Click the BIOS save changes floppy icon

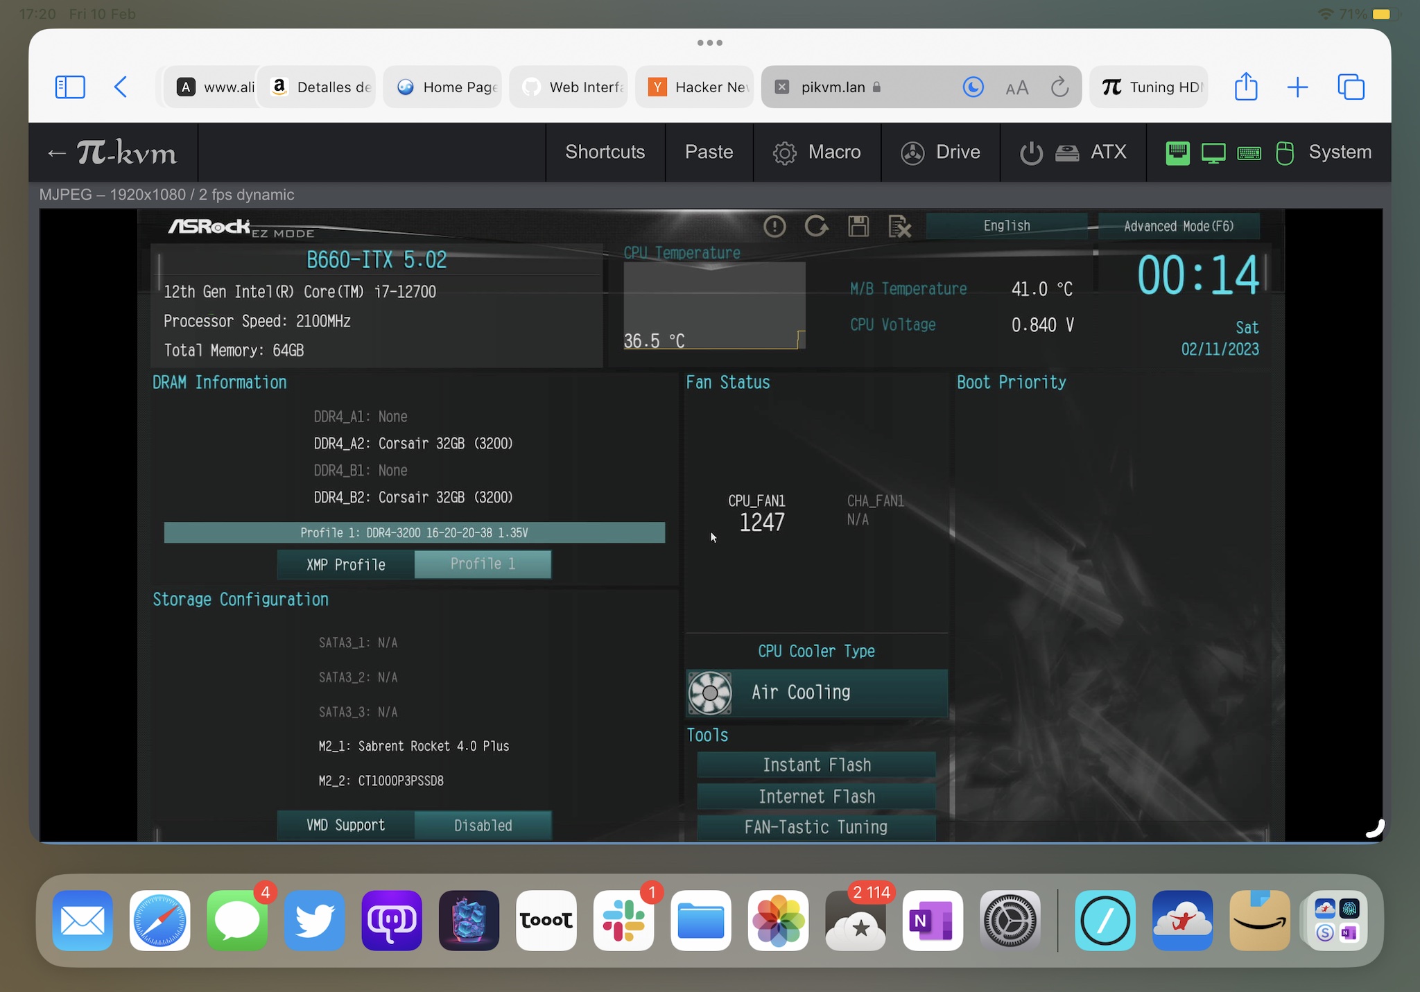click(x=858, y=226)
